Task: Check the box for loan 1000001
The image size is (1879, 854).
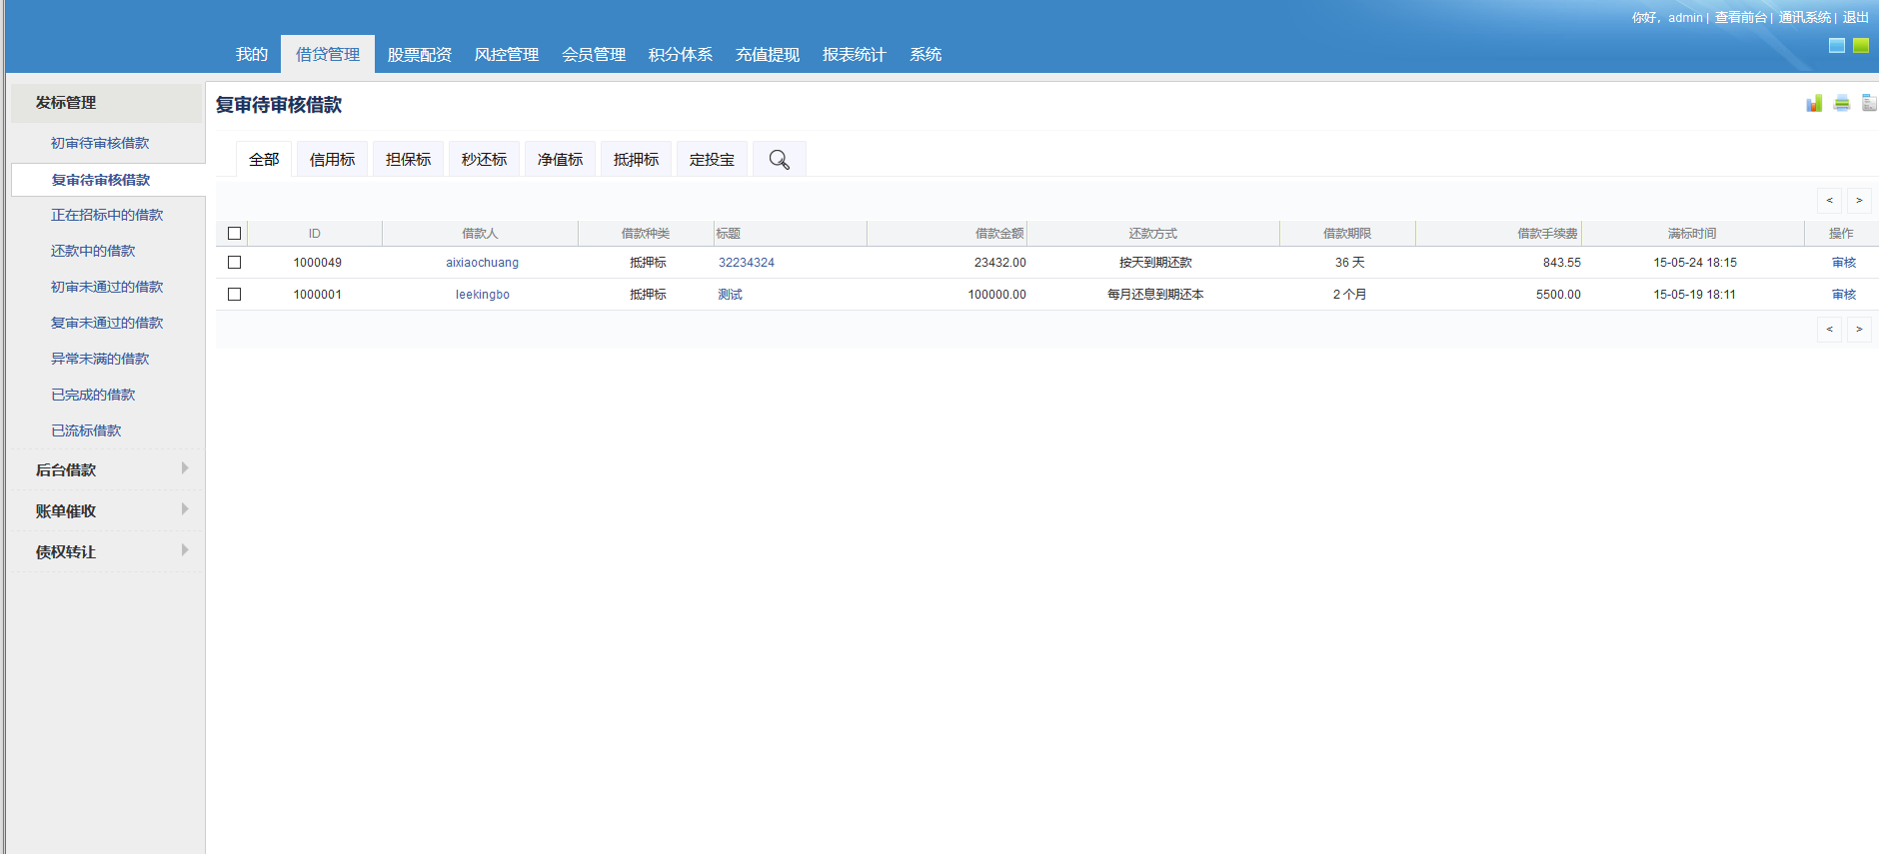Action: tap(235, 295)
